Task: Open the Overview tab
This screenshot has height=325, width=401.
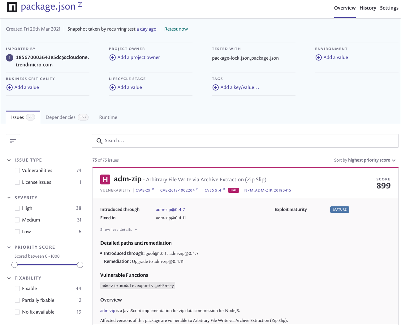Action: 345,8
